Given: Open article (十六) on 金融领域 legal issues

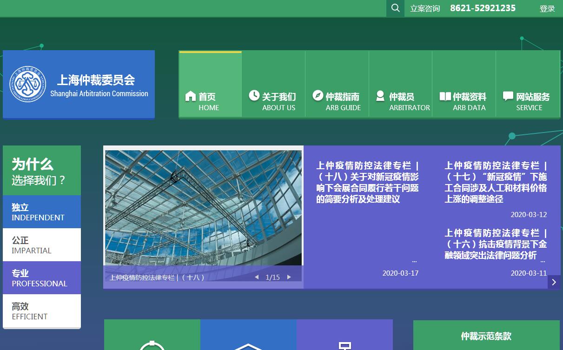Looking at the screenshot, I should 496,244.
